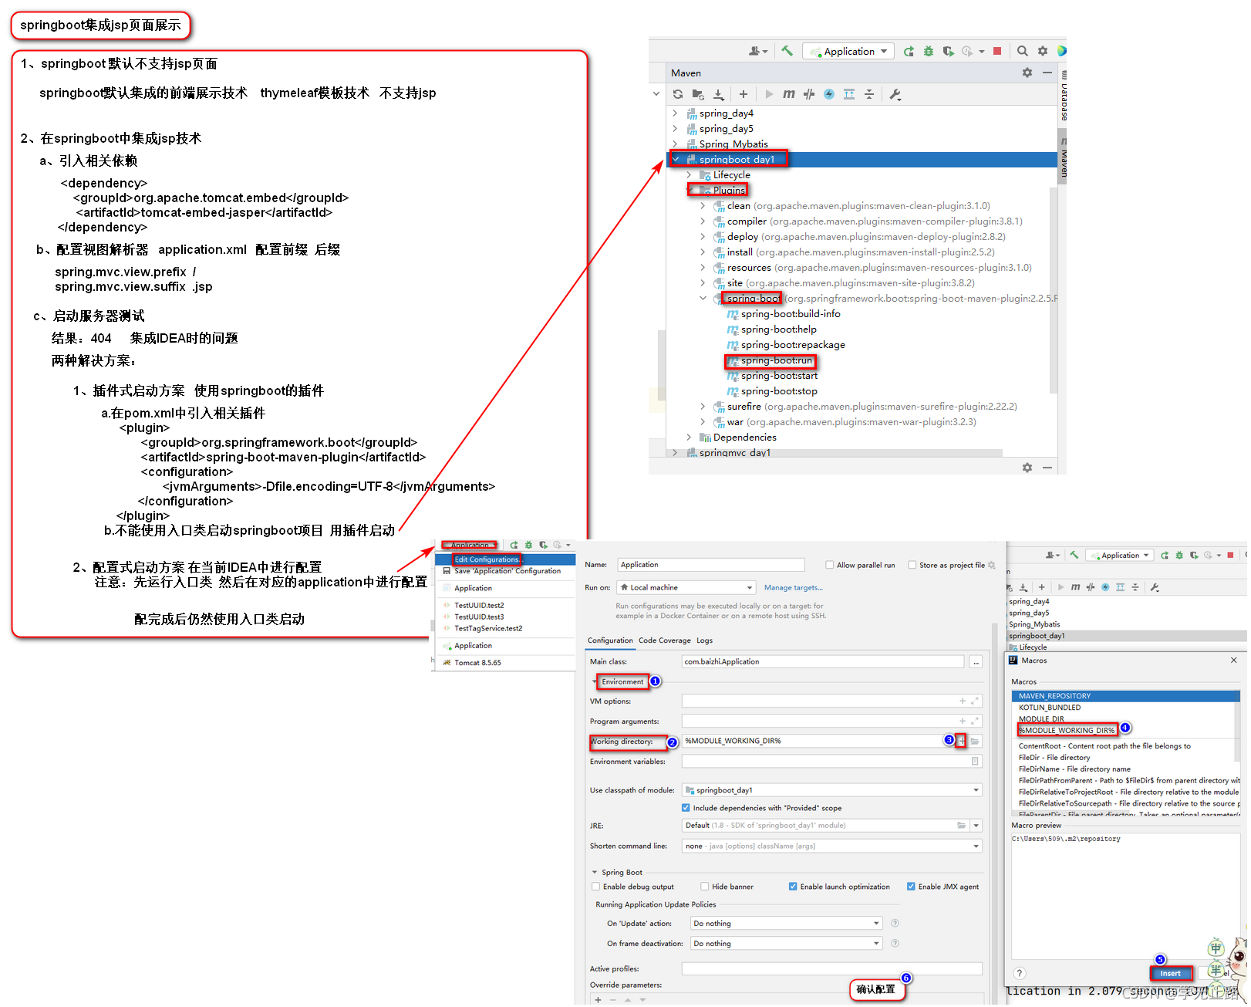Expand the spring_day4 Maven project node
Screen dimensions: 1251x1007
click(x=676, y=113)
